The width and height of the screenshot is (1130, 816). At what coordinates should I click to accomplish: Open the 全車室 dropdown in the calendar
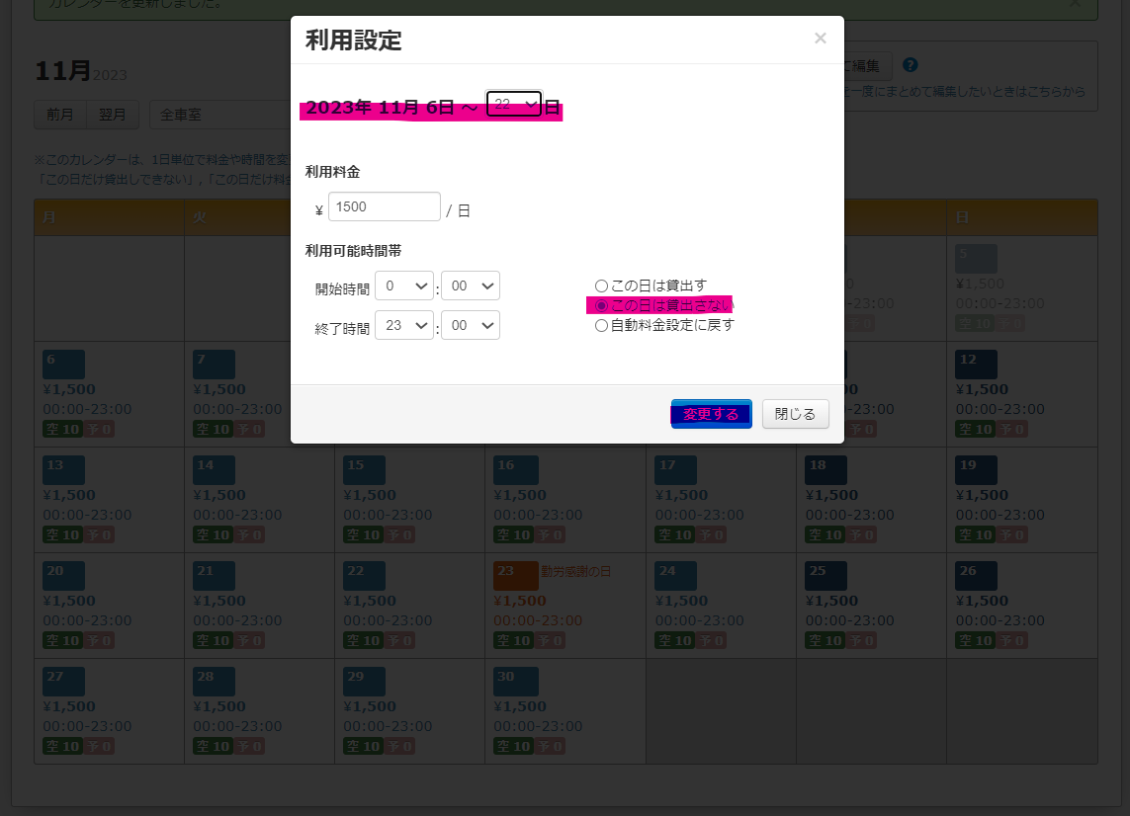[219, 115]
